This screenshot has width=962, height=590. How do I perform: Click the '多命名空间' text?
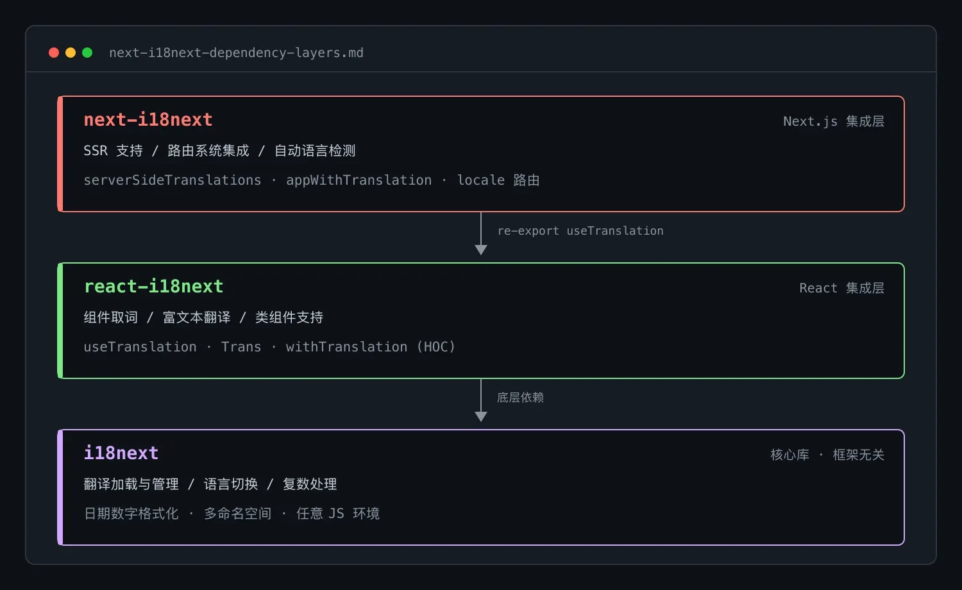pyautogui.click(x=238, y=514)
